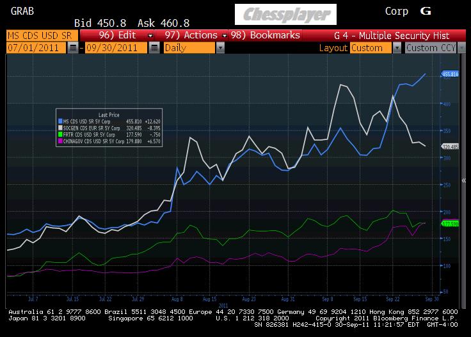471x337 pixels.
Task: Expand the Layout Custom dropdown
Action: 397,48
